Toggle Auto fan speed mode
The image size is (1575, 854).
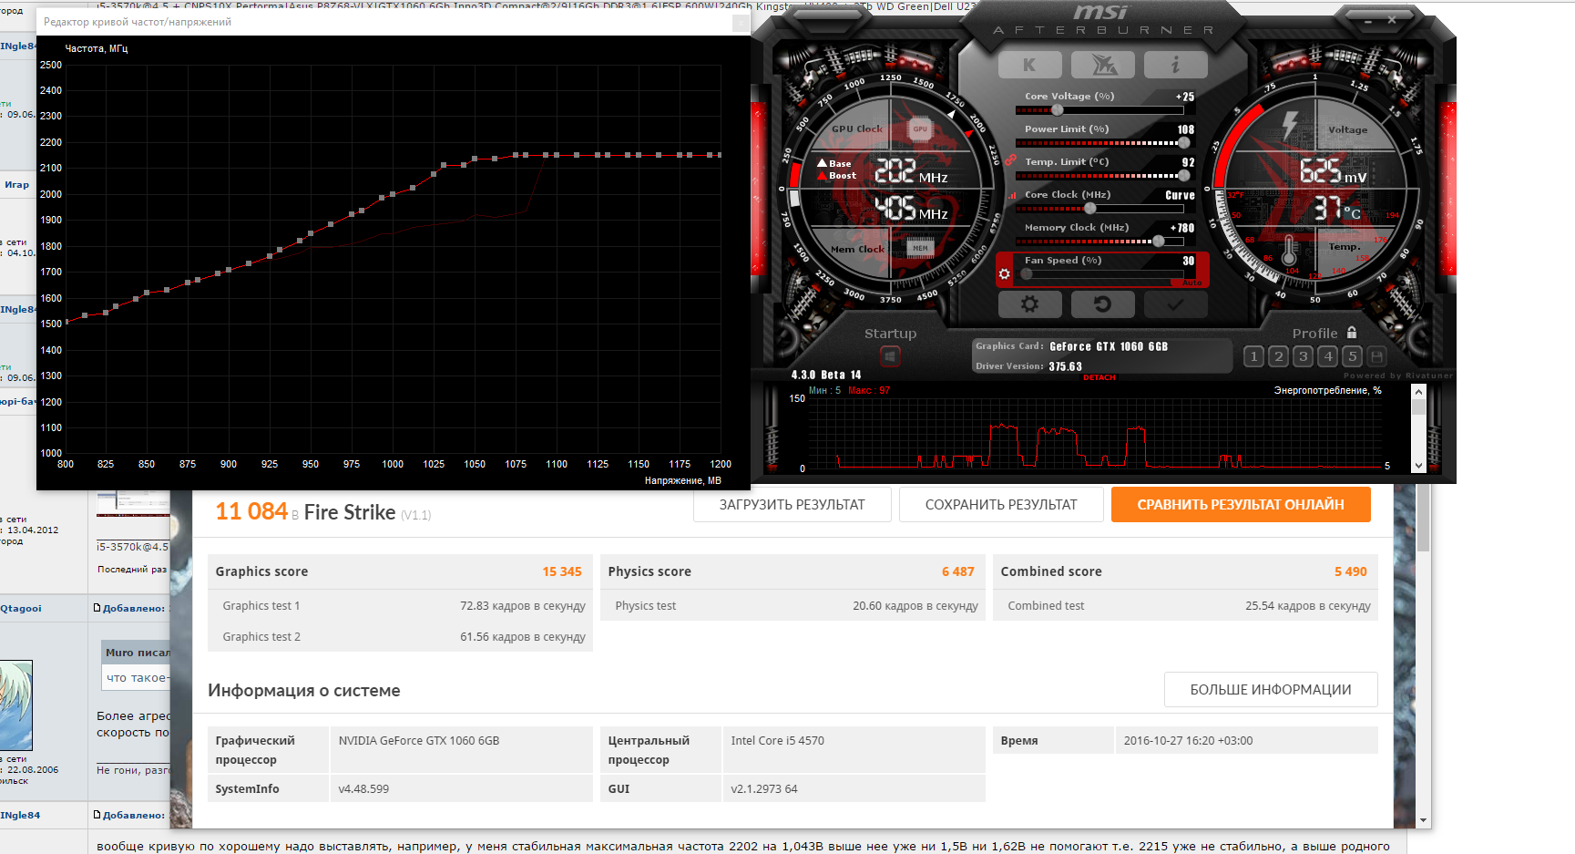point(1192,283)
